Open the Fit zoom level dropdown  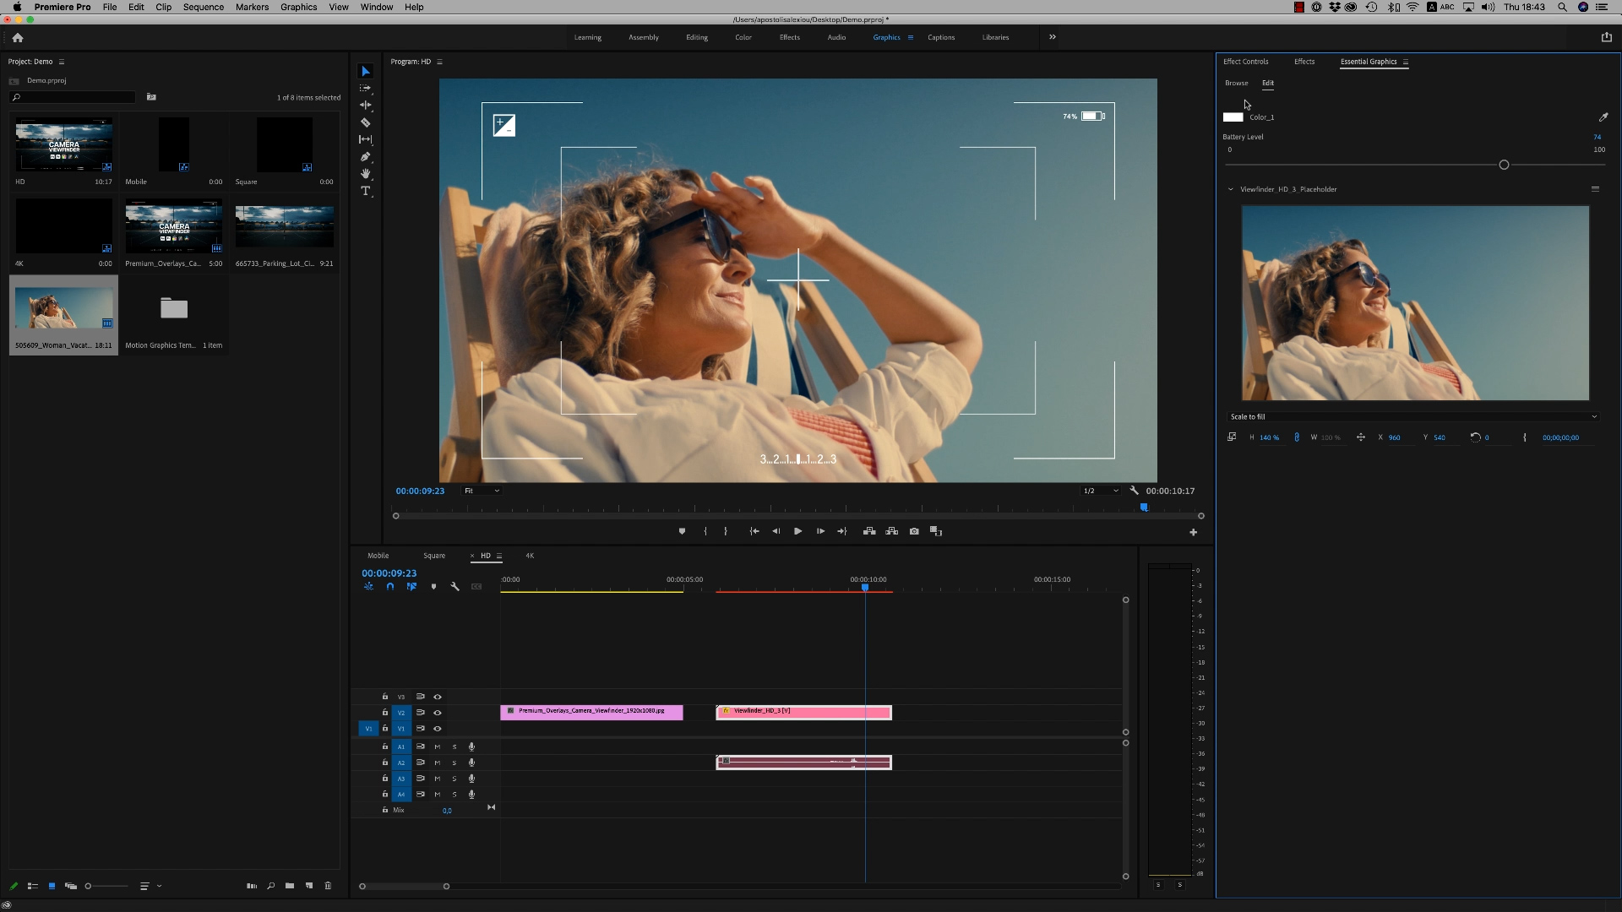[482, 491]
